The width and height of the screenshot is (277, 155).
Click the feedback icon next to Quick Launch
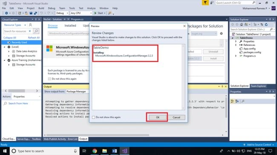(x=212, y=3)
